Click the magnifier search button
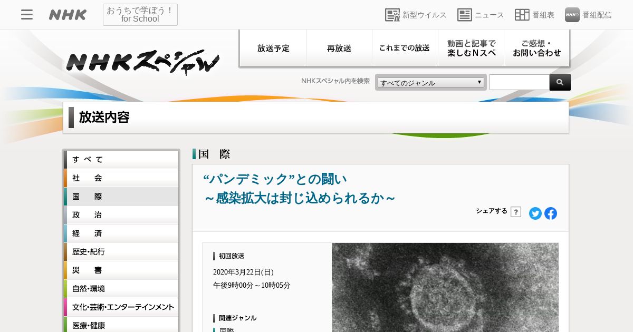Viewport: 633px width, 332px height. point(560,82)
